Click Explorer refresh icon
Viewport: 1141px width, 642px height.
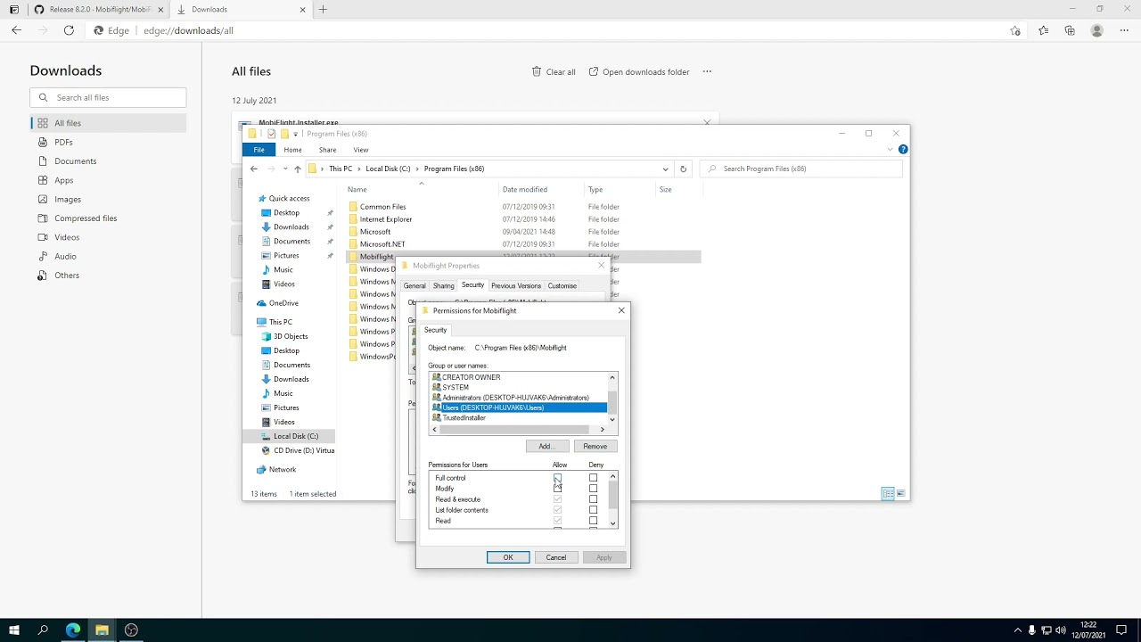683,169
